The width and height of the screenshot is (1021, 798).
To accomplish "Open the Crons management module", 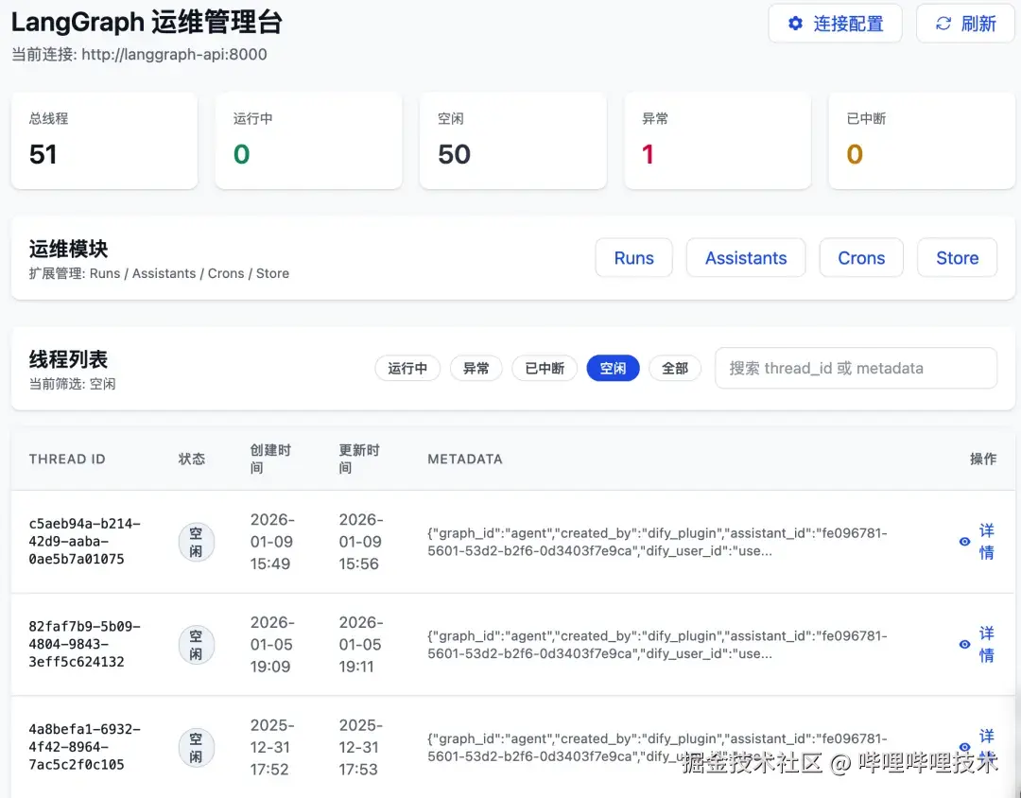I will 860,257.
